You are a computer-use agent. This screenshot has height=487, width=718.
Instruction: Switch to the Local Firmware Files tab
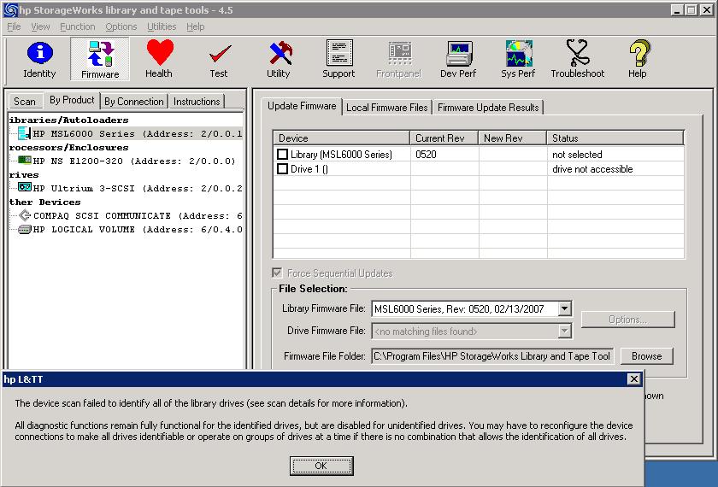[387, 108]
